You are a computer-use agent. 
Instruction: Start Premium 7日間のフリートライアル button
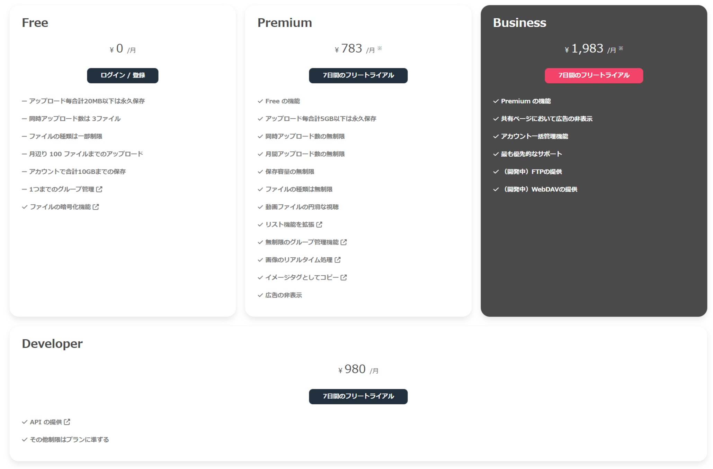(358, 75)
